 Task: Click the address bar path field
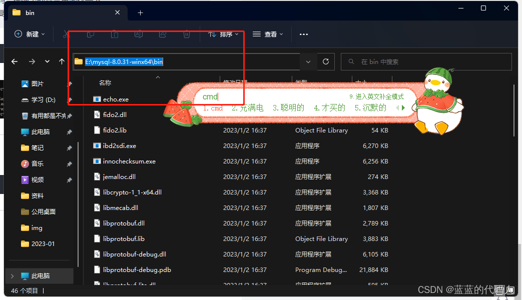(186, 61)
